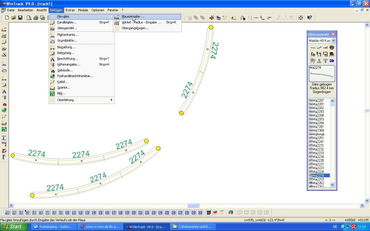Click track list scroll-down arrow in Gleisauswahl
The image size is (370, 231).
[332, 185]
